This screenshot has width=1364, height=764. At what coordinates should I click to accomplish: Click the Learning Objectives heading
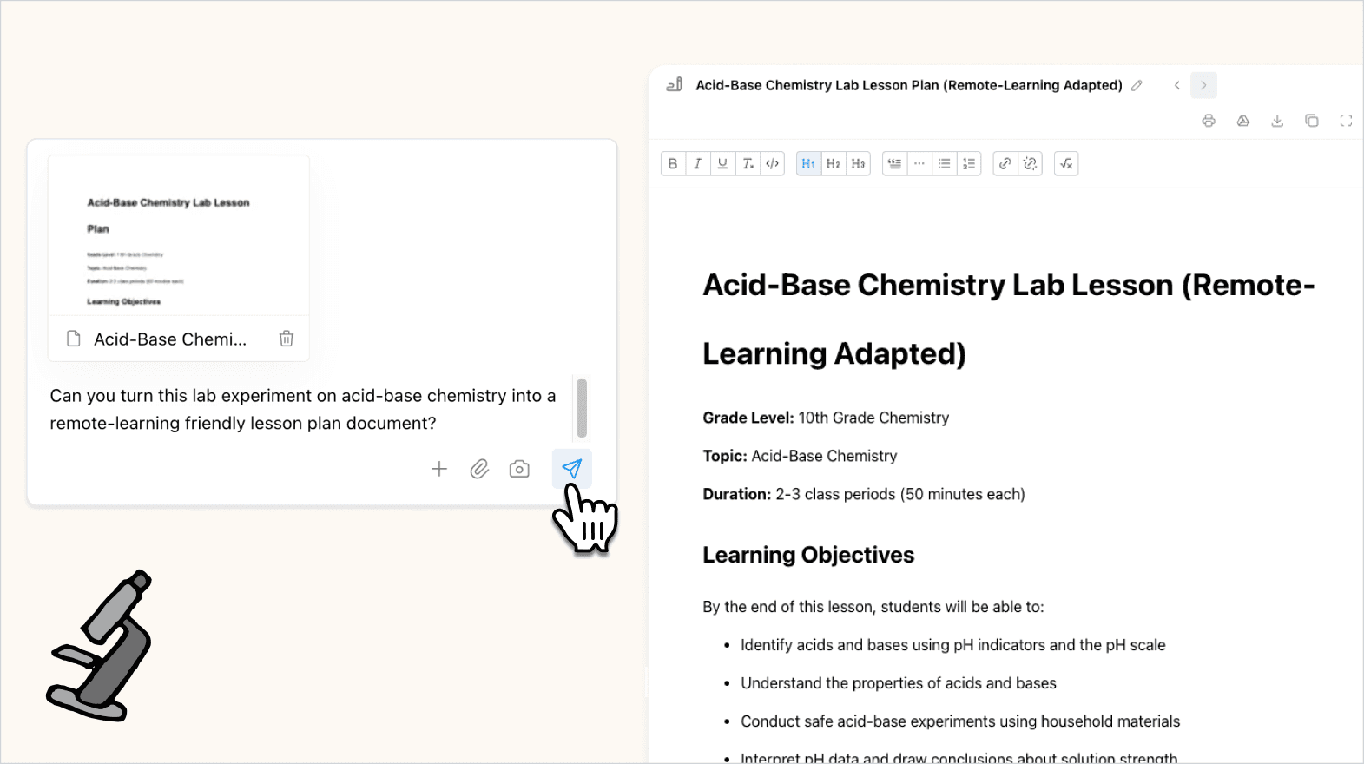tap(808, 555)
